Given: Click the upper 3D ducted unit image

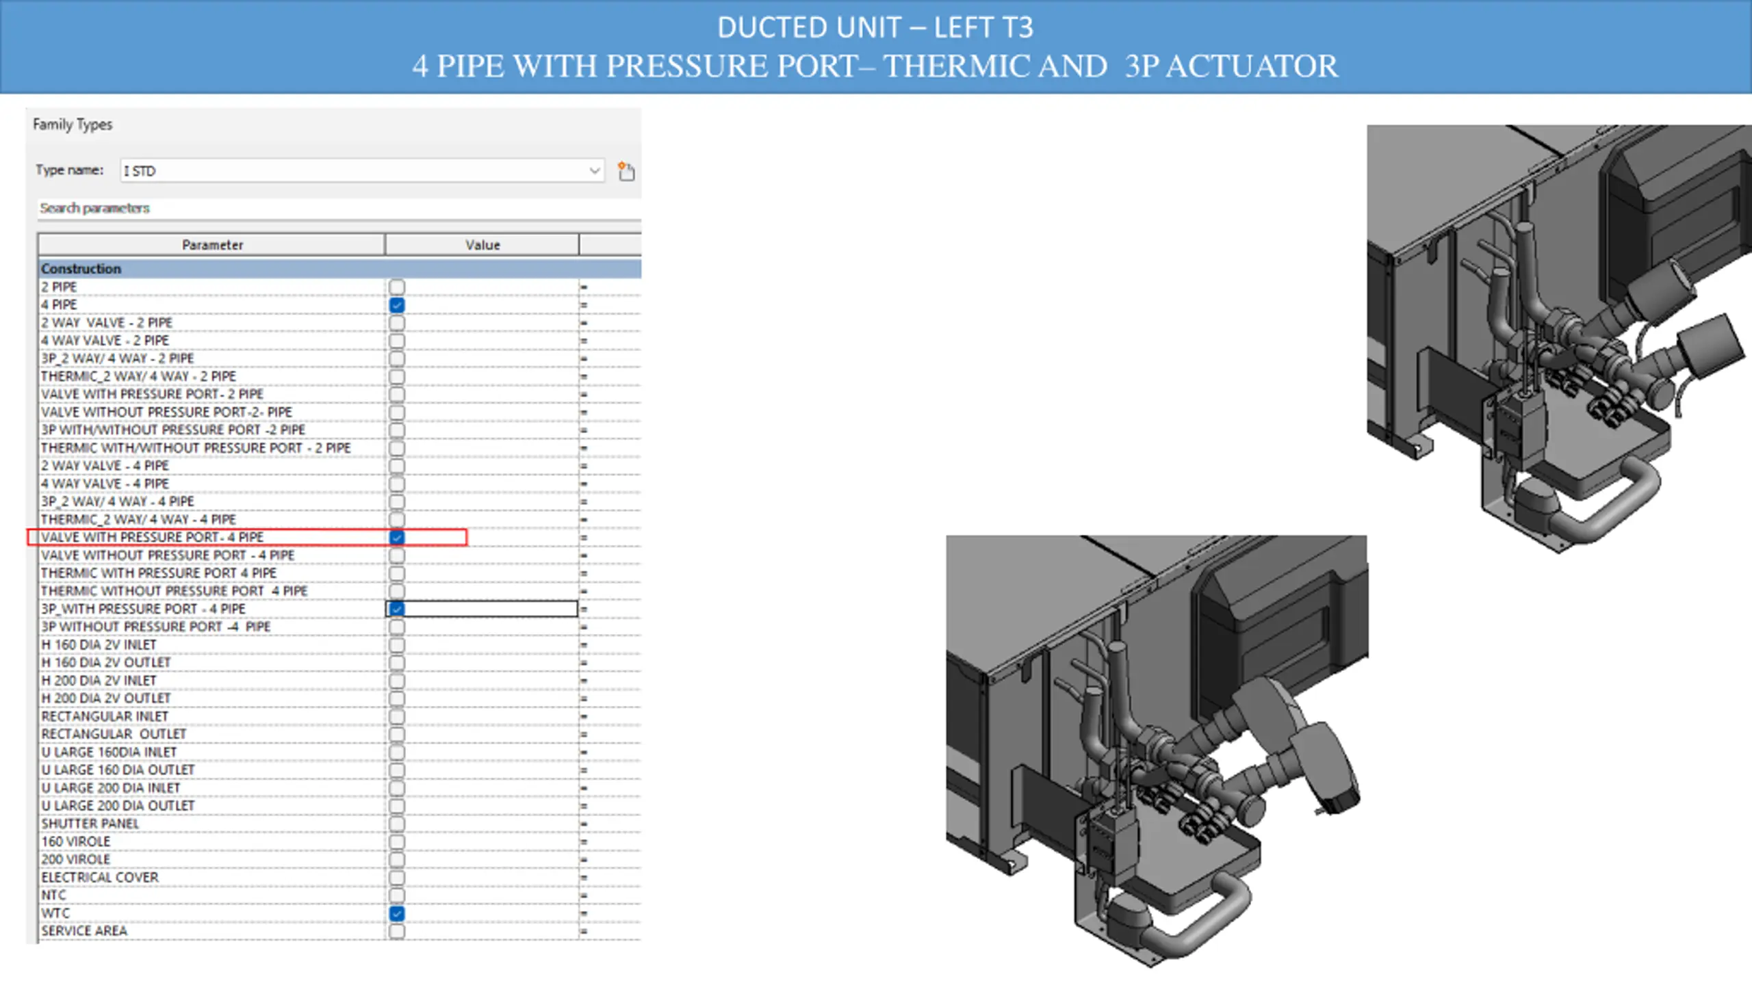Looking at the screenshot, I should click(1559, 339).
